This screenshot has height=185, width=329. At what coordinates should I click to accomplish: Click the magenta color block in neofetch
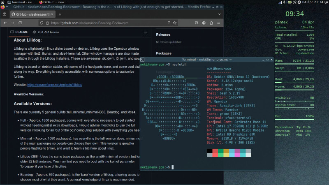[237, 151]
